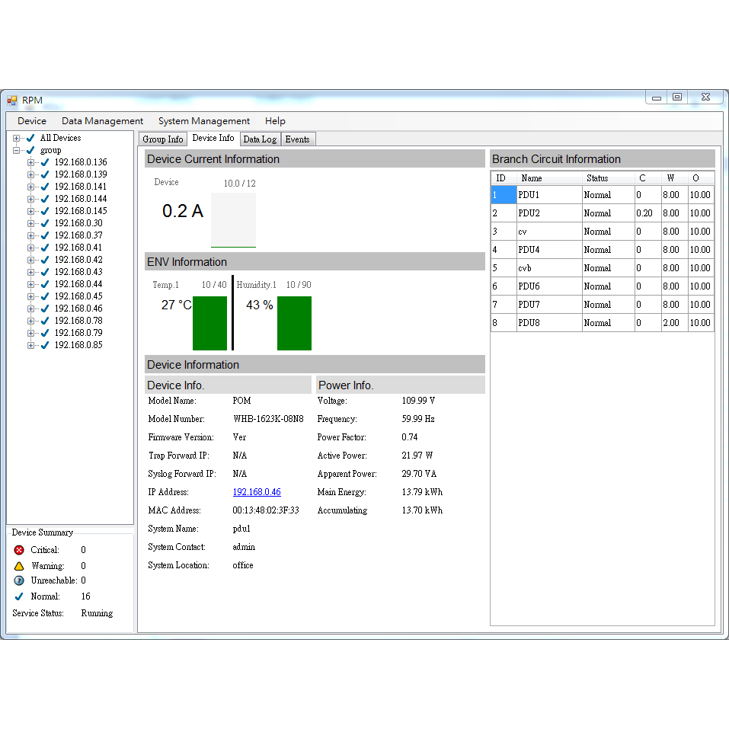Expand the All Devices tree node
Viewport: 729px width, 729px height.
click(x=16, y=138)
